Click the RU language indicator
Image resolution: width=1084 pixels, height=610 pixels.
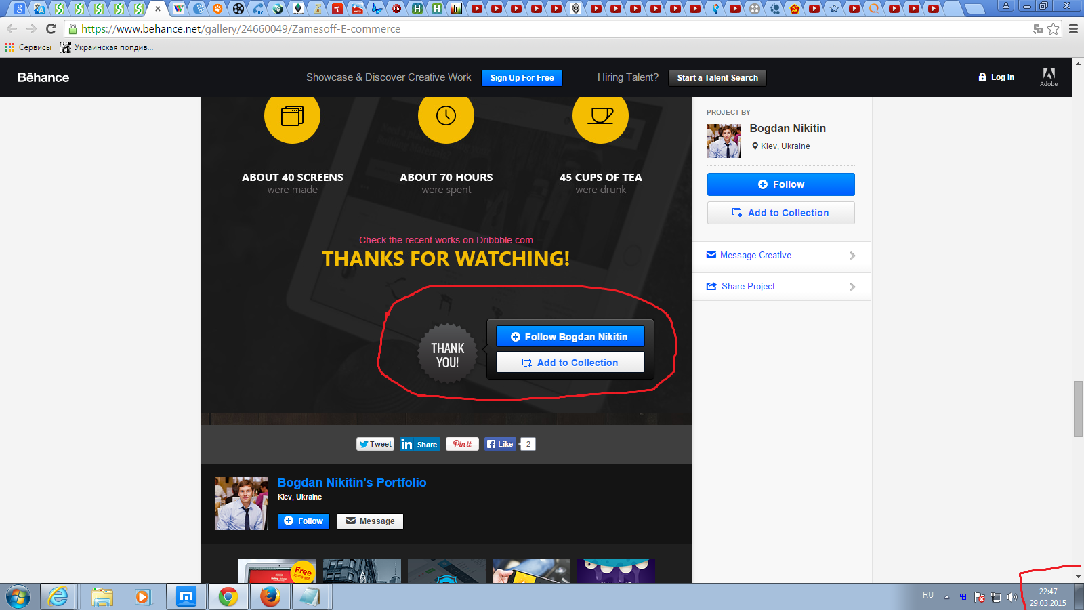(928, 595)
